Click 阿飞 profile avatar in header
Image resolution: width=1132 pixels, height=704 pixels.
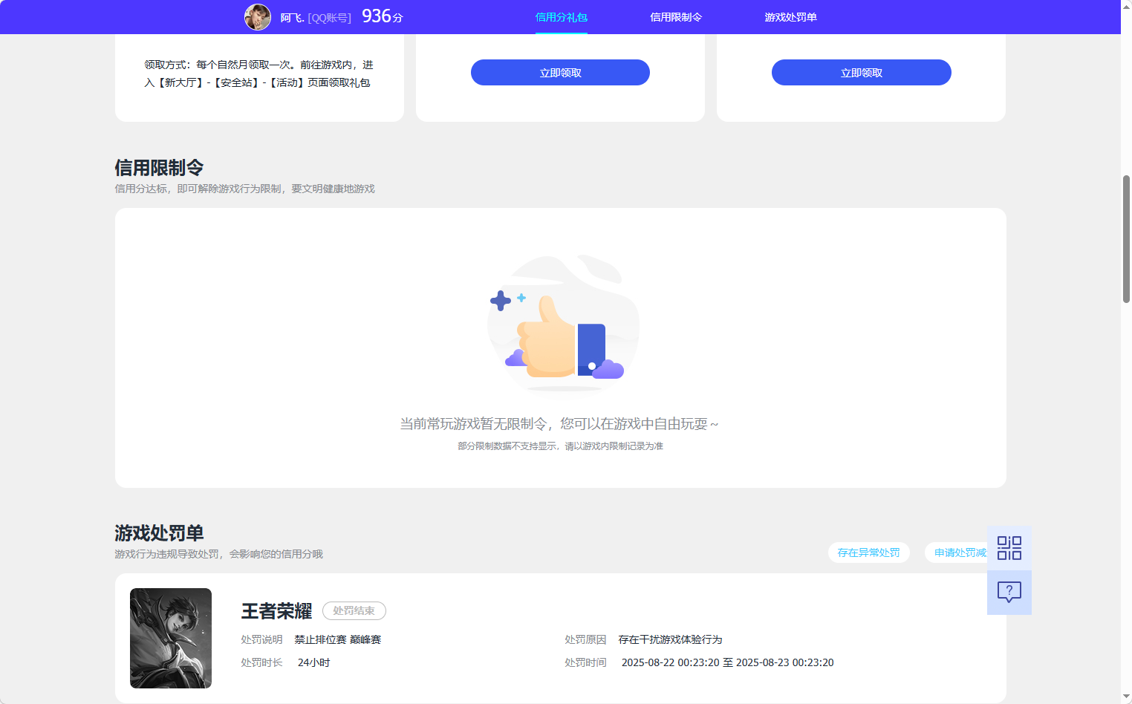pyautogui.click(x=257, y=16)
